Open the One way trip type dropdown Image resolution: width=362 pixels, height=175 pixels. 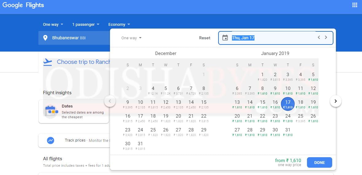tap(53, 24)
